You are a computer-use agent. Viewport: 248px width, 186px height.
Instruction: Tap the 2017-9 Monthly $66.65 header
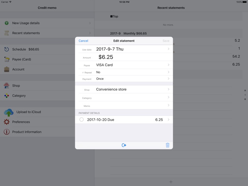[128, 33]
